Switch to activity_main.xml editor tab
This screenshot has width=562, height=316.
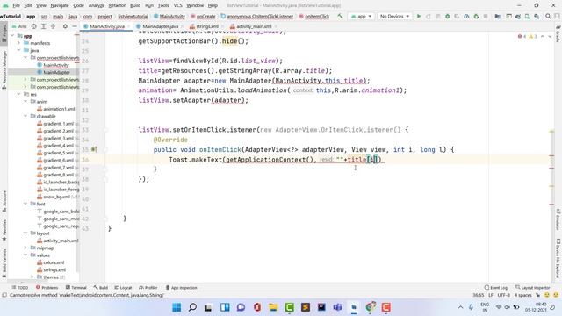(x=254, y=26)
